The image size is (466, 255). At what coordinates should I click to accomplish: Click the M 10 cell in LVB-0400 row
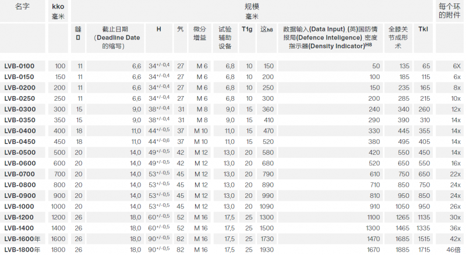(201, 131)
